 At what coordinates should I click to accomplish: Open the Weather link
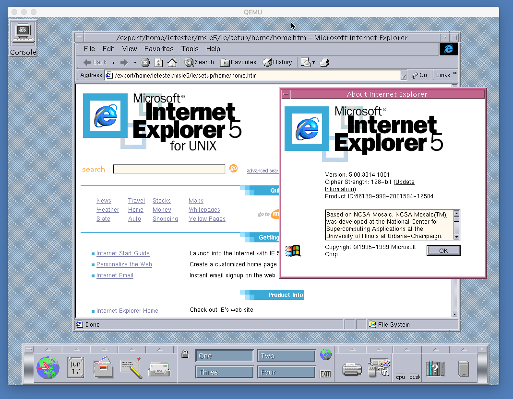coord(107,210)
